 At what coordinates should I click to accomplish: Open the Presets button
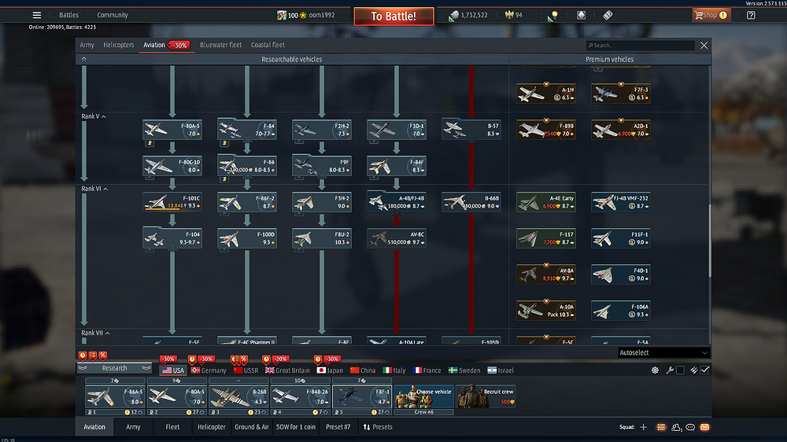(x=378, y=427)
